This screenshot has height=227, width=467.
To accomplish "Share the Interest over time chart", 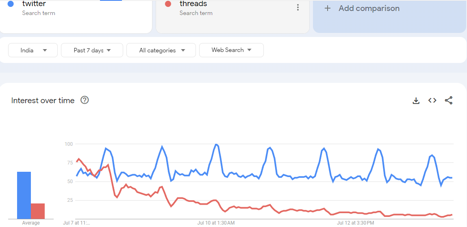I will click(x=448, y=100).
